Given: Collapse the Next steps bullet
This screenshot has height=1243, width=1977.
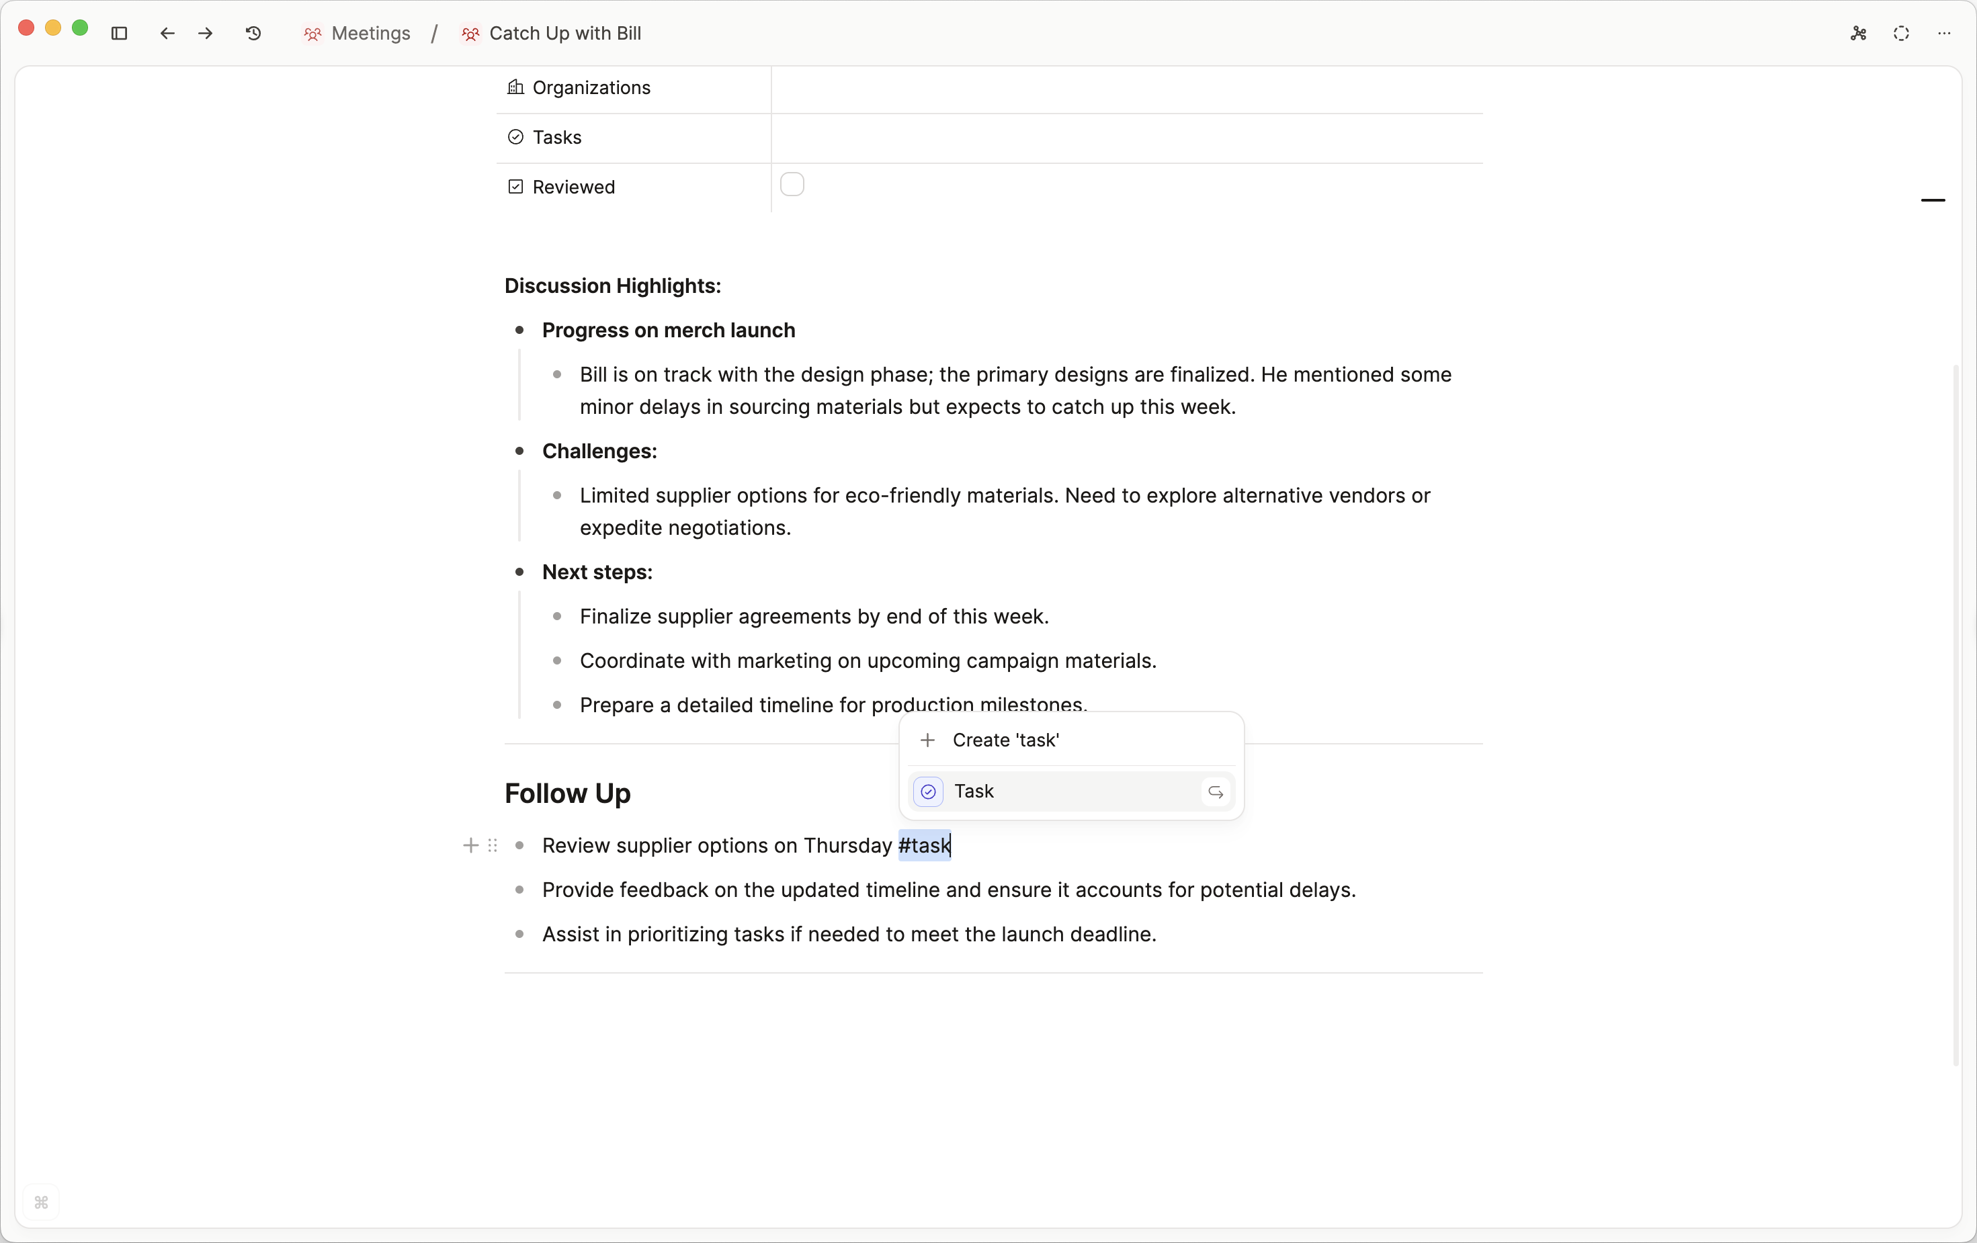Looking at the screenshot, I should point(519,572).
